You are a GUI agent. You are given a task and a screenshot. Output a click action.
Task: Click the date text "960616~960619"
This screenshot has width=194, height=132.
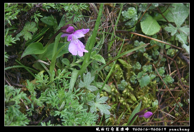coord(149,129)
